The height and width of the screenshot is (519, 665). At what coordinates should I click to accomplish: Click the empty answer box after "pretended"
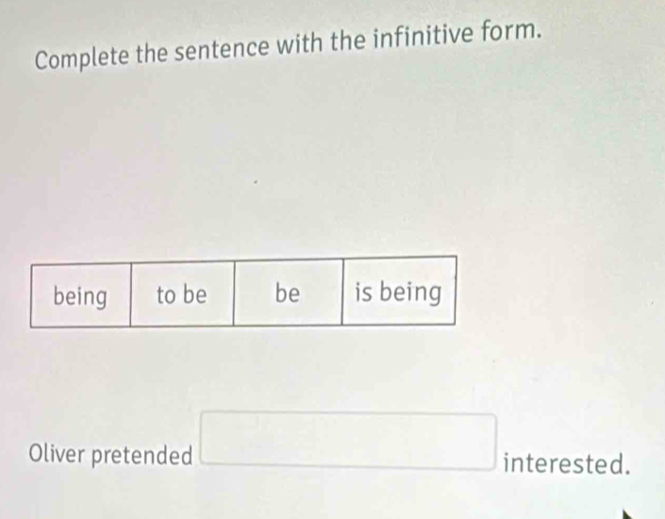pos(348,442)
